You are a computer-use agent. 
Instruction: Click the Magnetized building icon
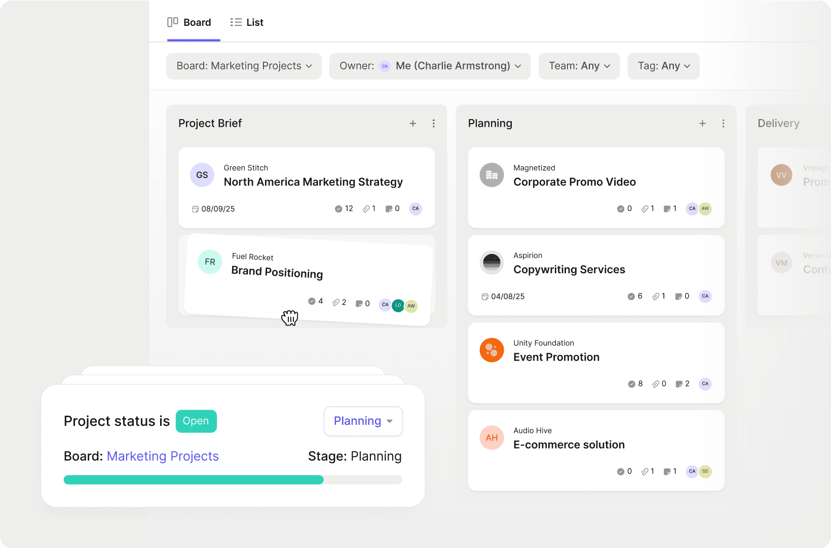pyautogui.click(x=492, y=175)
